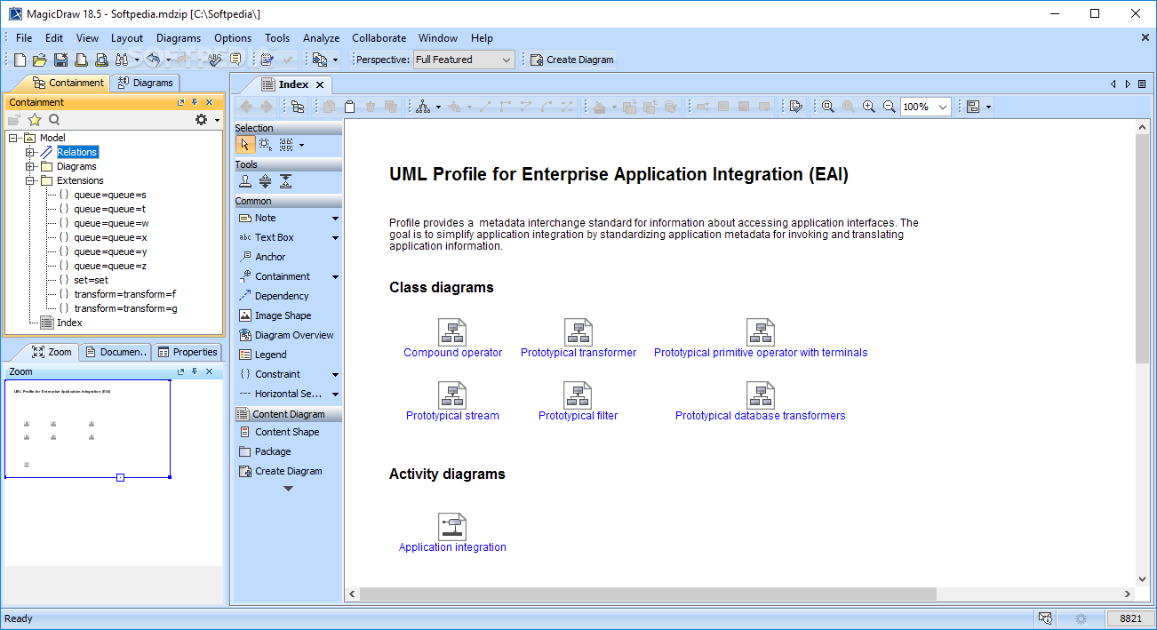
Task: Click the star Favorites icon in Containment
Action: [x=35, y=120]
